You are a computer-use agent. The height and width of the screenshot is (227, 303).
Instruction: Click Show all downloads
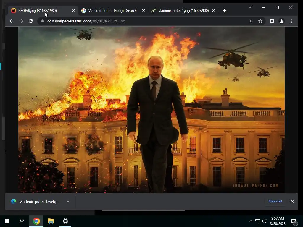pyautogui.click(x=275, y=201)
